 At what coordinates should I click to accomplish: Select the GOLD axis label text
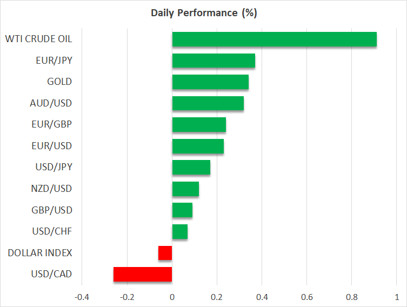(x=59, y=82)
